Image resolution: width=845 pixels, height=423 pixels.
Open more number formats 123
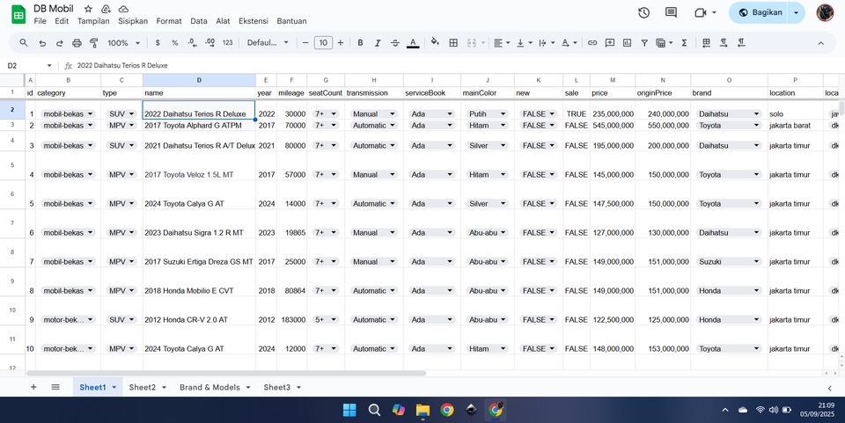227,43
